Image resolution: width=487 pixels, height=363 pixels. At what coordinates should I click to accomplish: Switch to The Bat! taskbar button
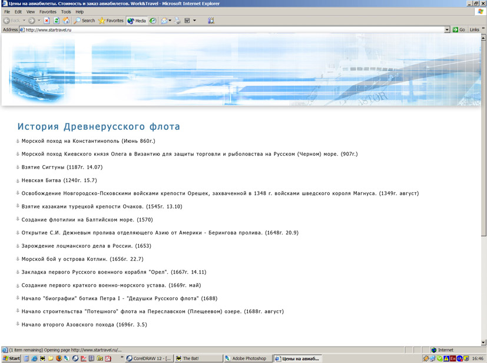pyautogui.click(x=198, y=358)
